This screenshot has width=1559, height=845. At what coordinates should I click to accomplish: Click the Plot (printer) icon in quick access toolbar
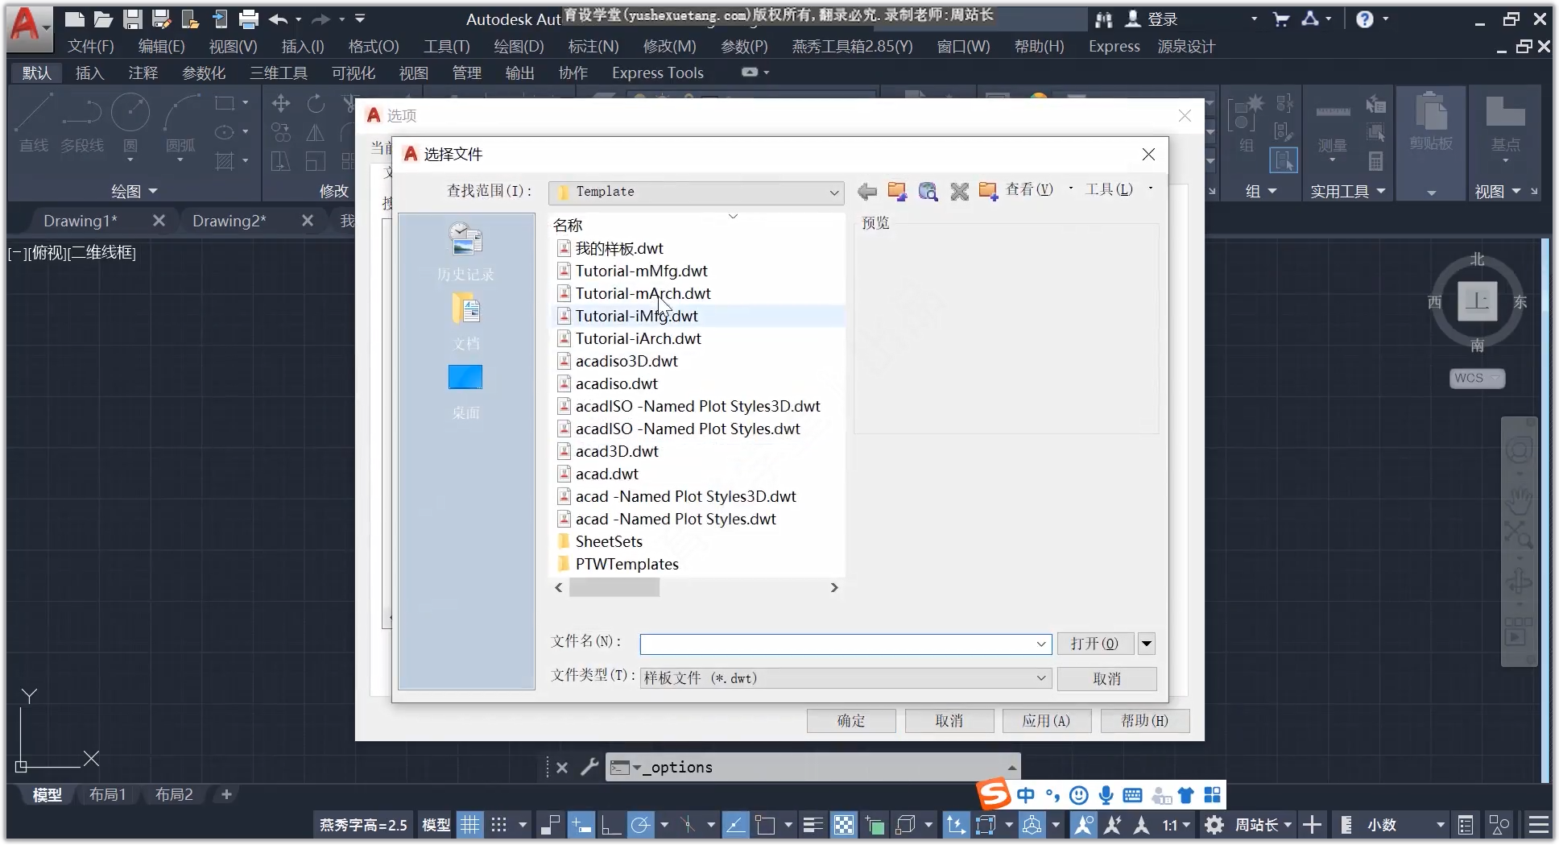pyautogui.click(x=249, y=19)
